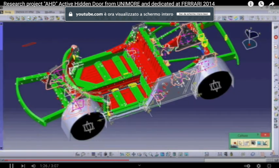
Task: Expand the chevron below the progress bar
Action: click(139, 165)
